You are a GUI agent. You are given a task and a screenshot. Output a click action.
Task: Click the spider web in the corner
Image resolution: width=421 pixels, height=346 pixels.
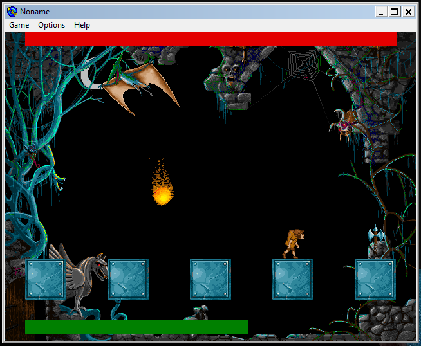click(303, 65)
